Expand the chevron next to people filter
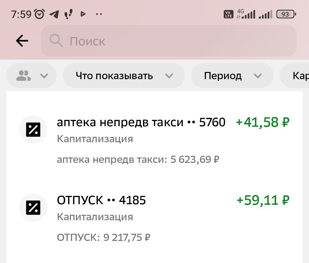Image resolution: width=309 pixels, height=263 pixels. tap(44, 76)
